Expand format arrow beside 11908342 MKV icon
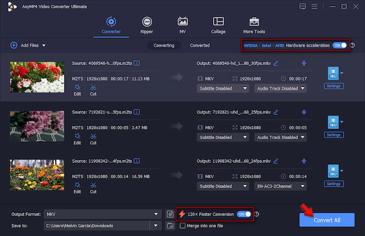 pos(342,170)
